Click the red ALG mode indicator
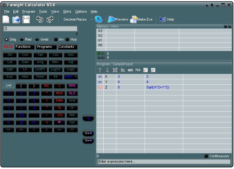This screenshot has width=234, height=169. tap(8, 47)
